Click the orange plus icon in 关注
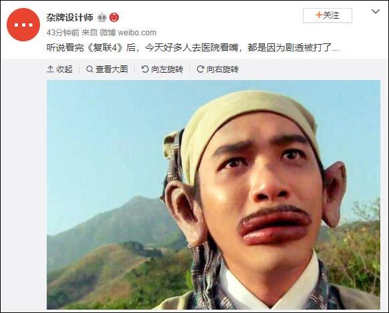The width and height of the screenshot is (389, 313). tap(319, 15)
